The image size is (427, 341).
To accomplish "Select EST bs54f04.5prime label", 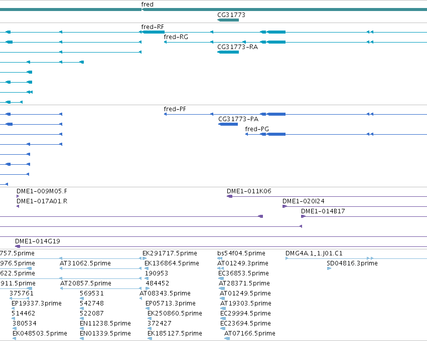I will (241, 253).
